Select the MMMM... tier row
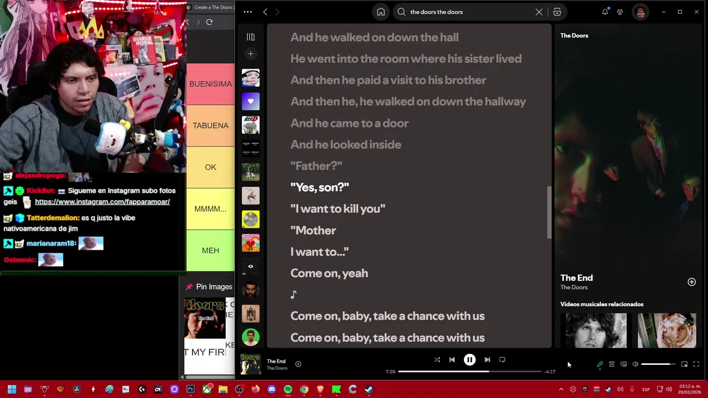 point(210,209)
